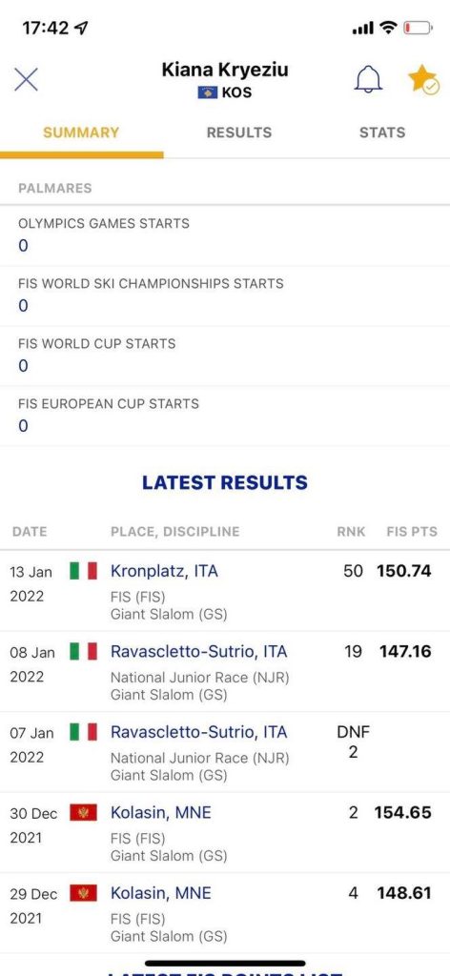The image size is (450, 976).
Task: Close the athlete profile with X icon
Action: (26, 80)
